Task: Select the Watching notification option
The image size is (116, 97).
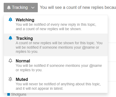Action: 56,24
